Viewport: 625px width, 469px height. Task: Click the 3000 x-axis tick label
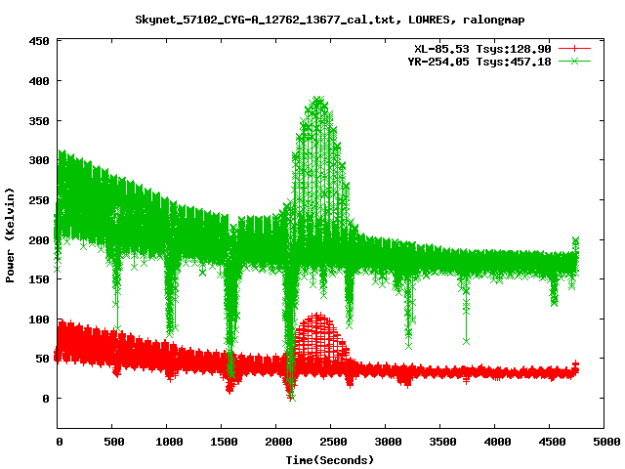click(x=388, y=442)
